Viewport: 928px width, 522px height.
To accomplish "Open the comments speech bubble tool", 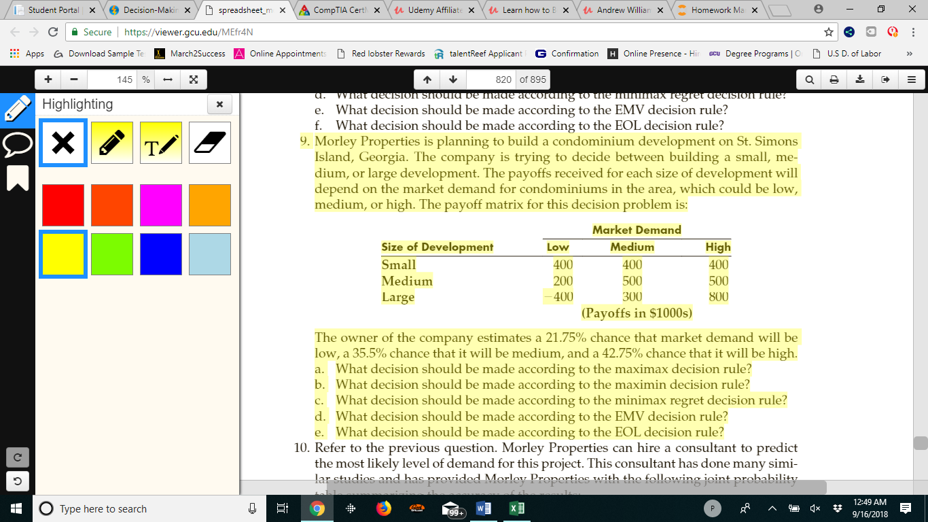I will [17, 143].
